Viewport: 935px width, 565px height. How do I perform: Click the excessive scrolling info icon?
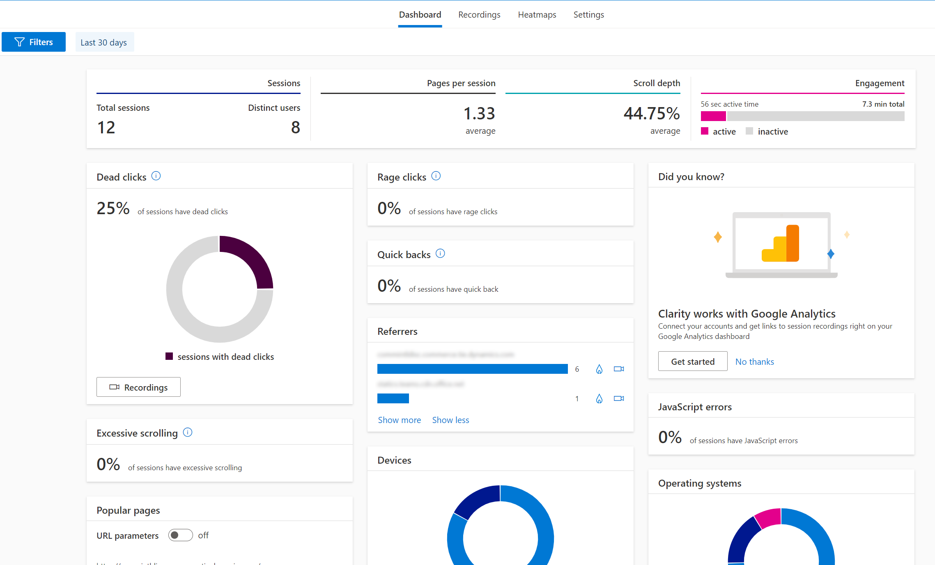pyautogui.click(x=188, y=433)
